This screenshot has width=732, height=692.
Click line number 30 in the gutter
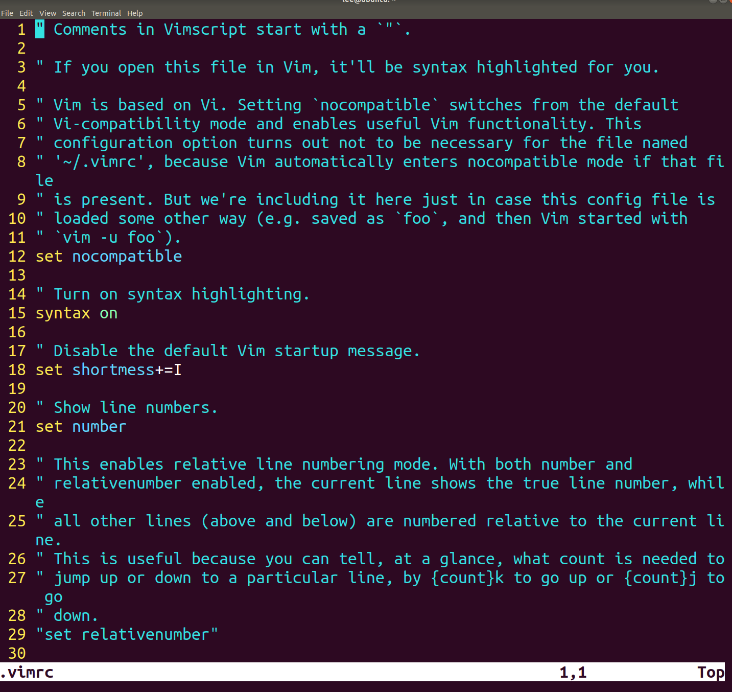(17, 653)
